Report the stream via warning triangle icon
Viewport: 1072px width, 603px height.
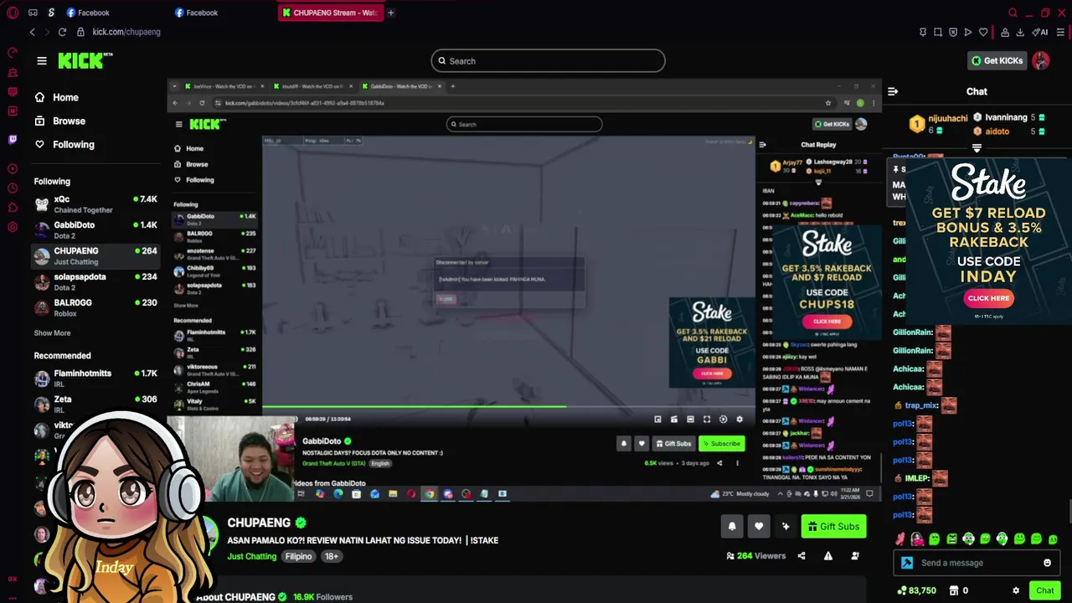click(x=828, y=555)
